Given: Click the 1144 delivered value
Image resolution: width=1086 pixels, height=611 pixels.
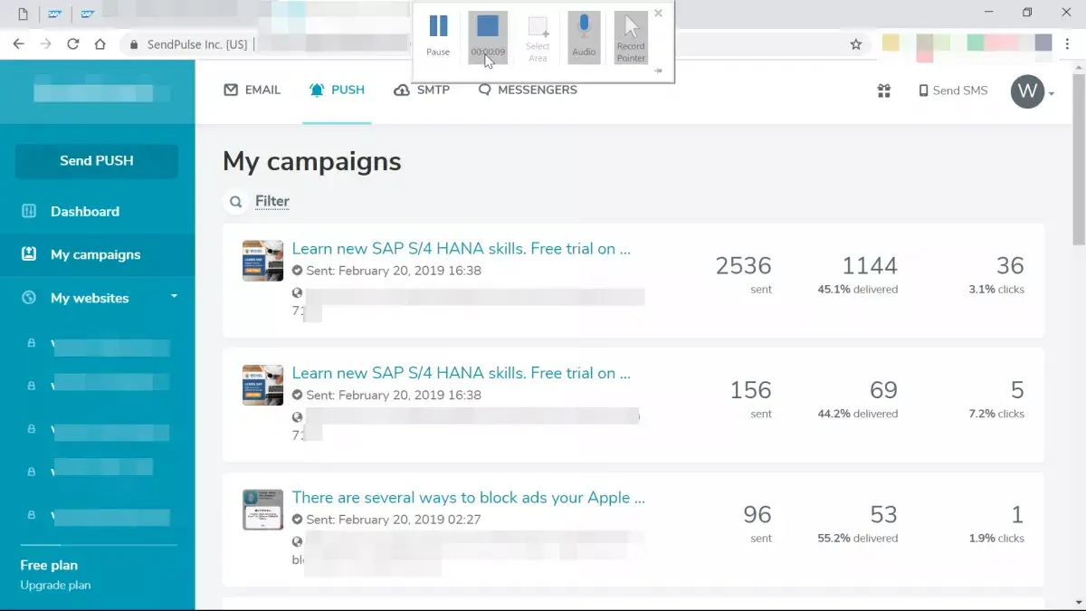Looking at the screenshot, I should 870,265.
